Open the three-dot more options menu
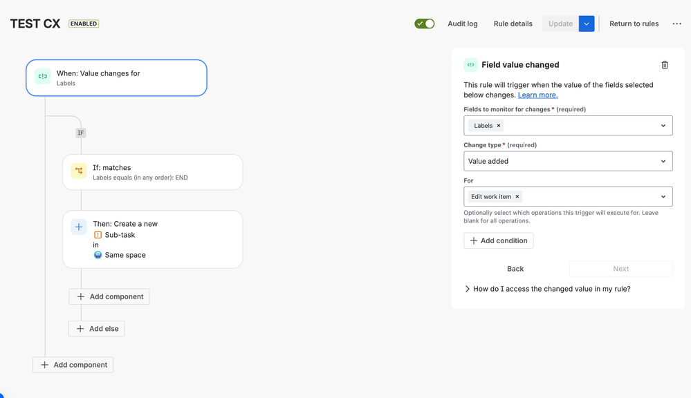The width and height of the screenshot is (691, 398). (x=677, y=23)
